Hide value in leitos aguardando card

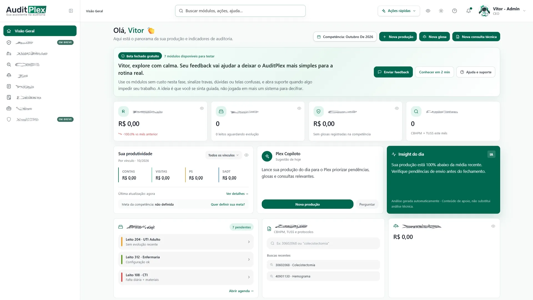point(299,108)
